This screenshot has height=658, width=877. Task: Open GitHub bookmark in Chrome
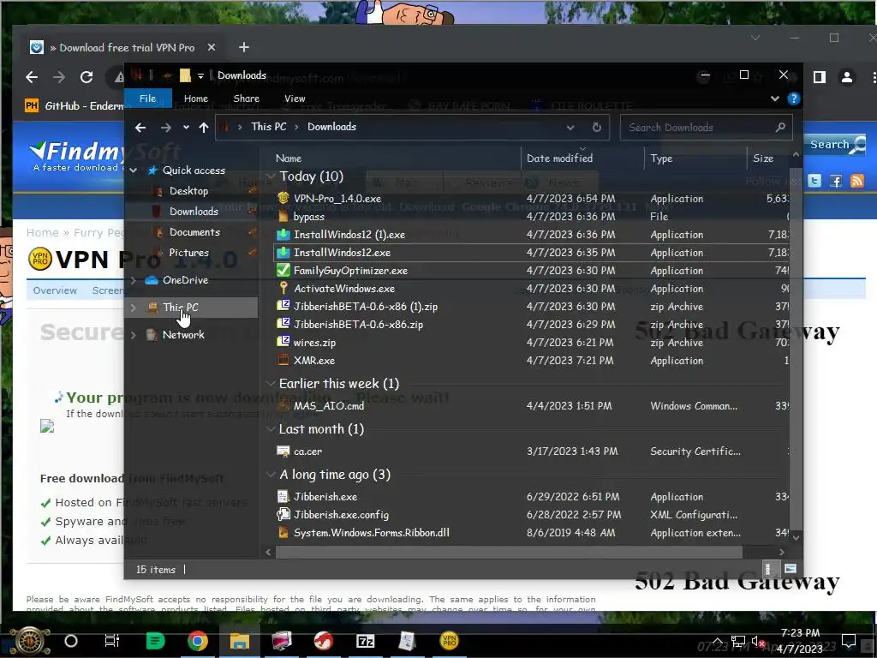[x=74, y=105]
